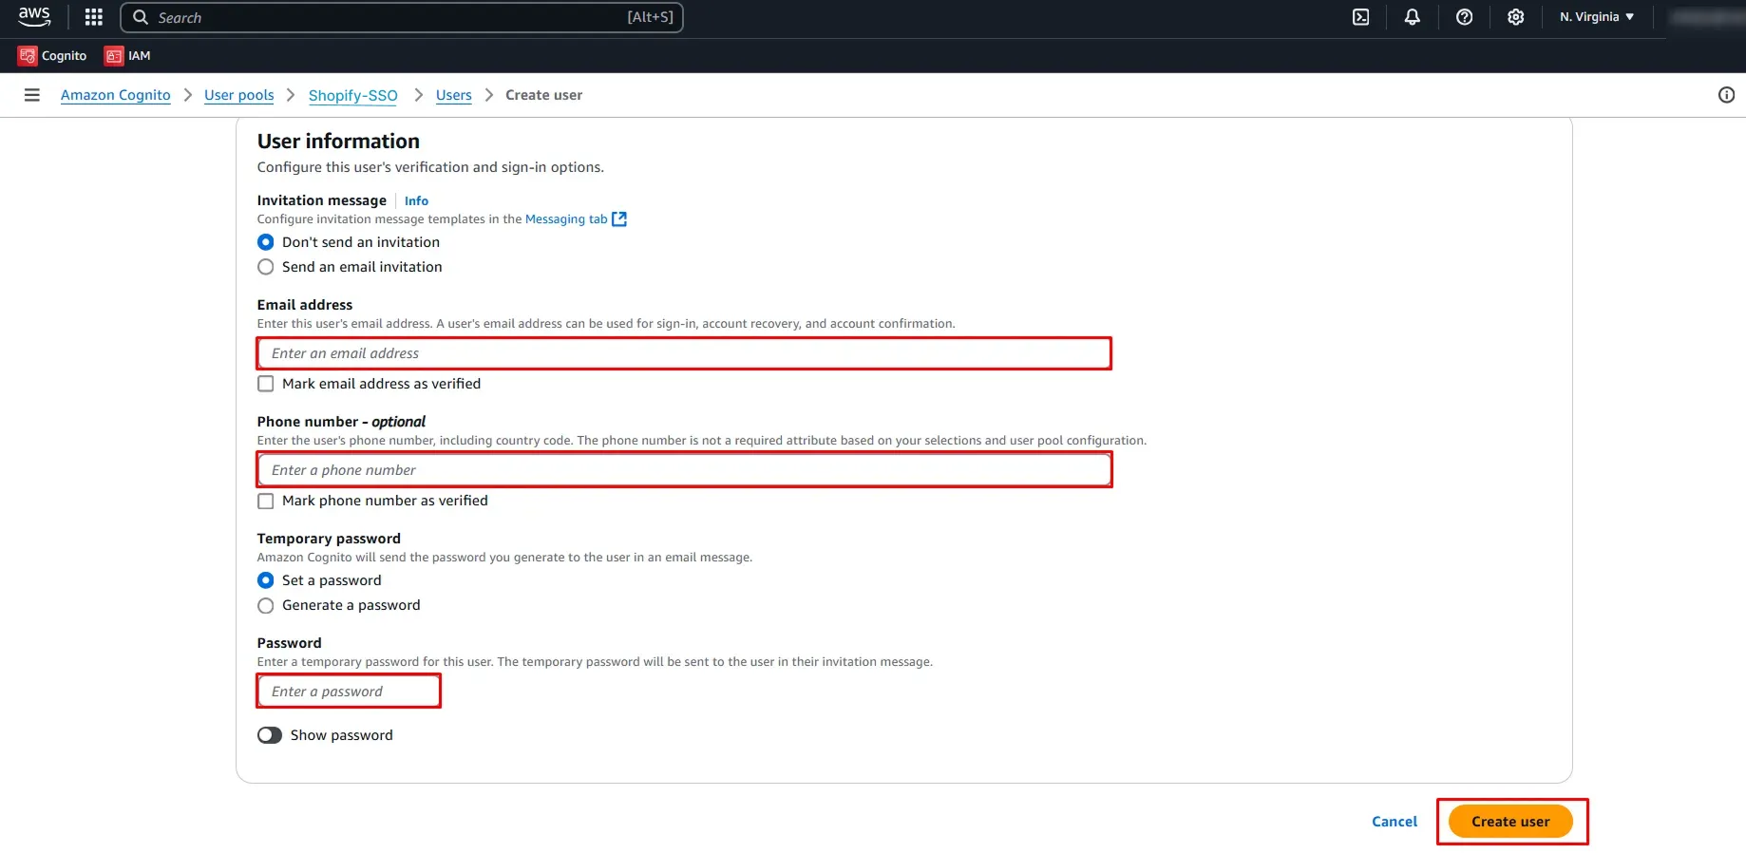This screenshot has width=1746, height=853.
Task: Click the Create user breadcrumb text
Action: coord(543,95)
